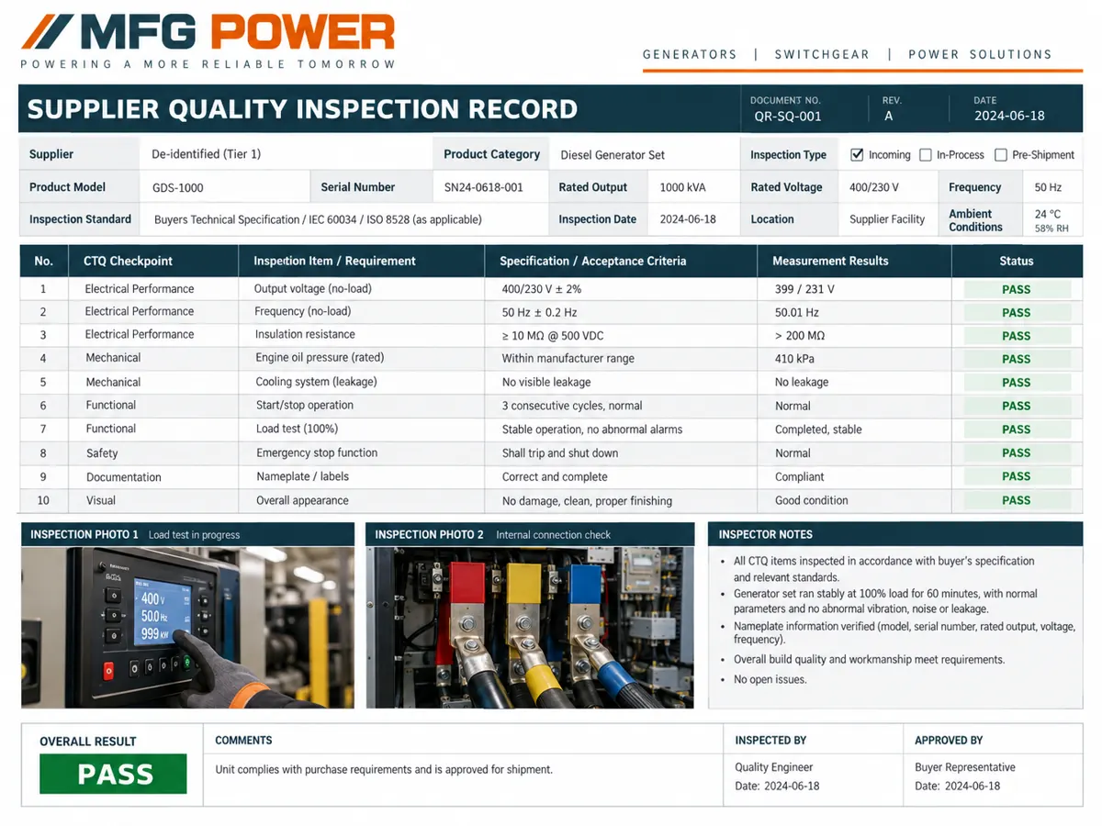
Task: Click measurement 399 / 231 V
Action: point(805,288)
